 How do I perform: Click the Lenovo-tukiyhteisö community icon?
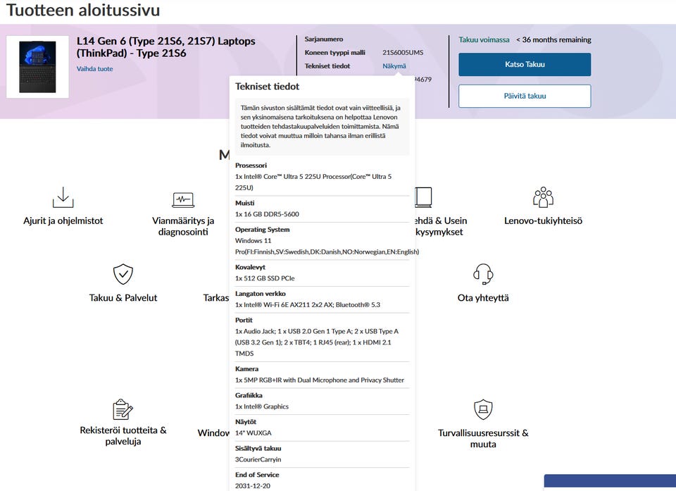pyautogui.click(x=543, y=197)
